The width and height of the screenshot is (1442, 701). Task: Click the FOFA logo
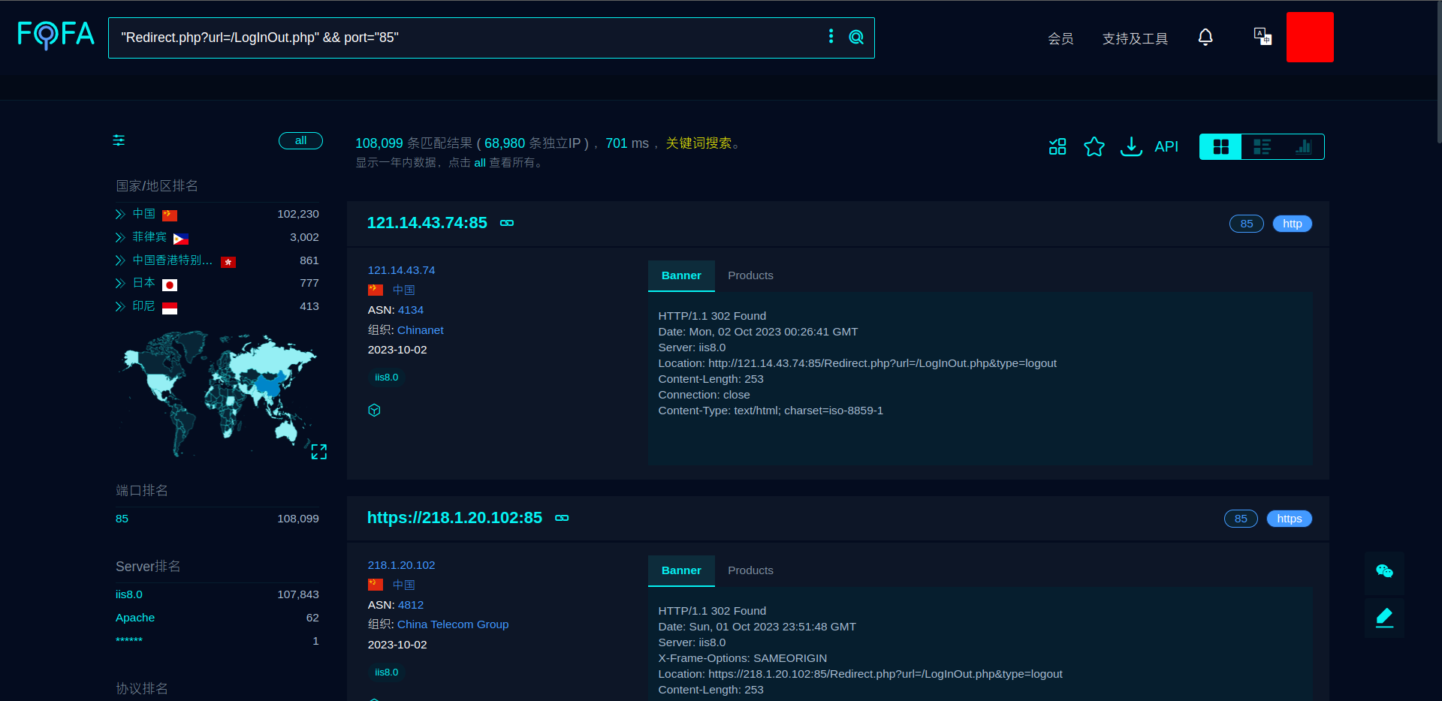tap(56, 35)
